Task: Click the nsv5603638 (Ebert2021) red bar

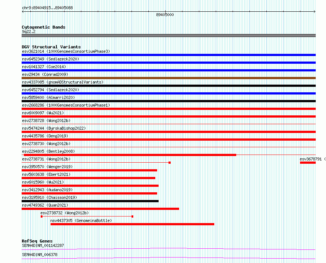Action: [88, 178]
